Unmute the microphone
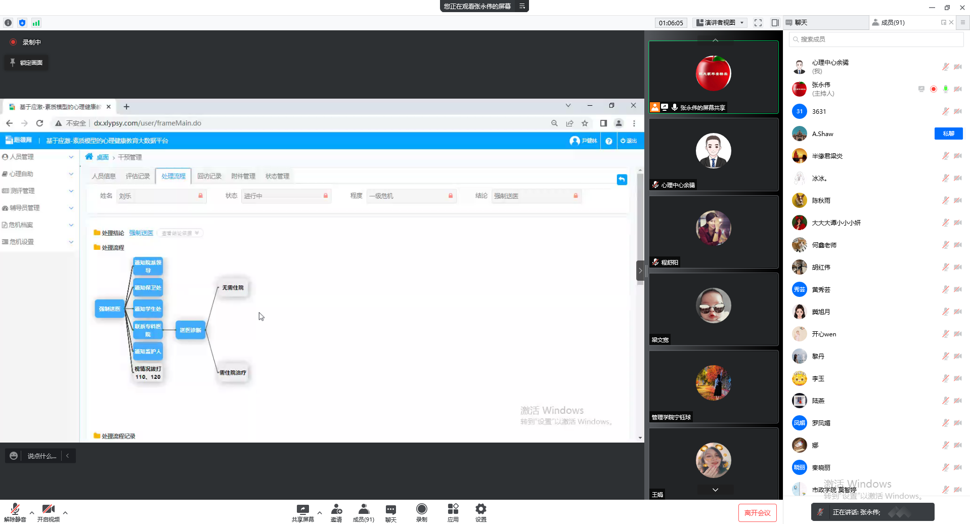 tap(15, 510)
